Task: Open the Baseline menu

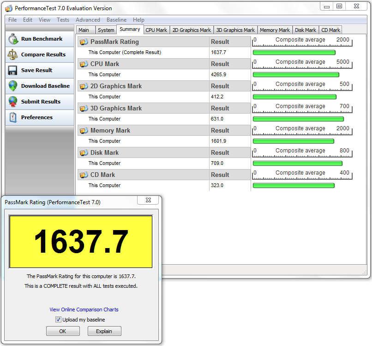Action: (116, 20)
